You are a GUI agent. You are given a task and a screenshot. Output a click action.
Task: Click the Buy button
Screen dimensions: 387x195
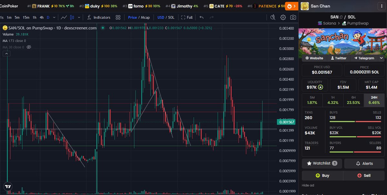click(322, 176)
